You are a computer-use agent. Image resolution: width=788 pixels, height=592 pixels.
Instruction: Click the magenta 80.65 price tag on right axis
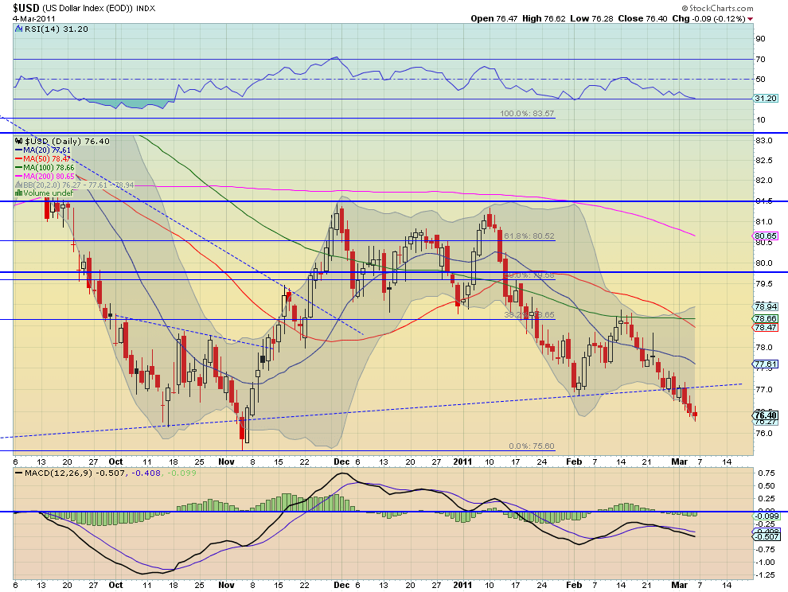pyautogui.click(x=766, y=236)
